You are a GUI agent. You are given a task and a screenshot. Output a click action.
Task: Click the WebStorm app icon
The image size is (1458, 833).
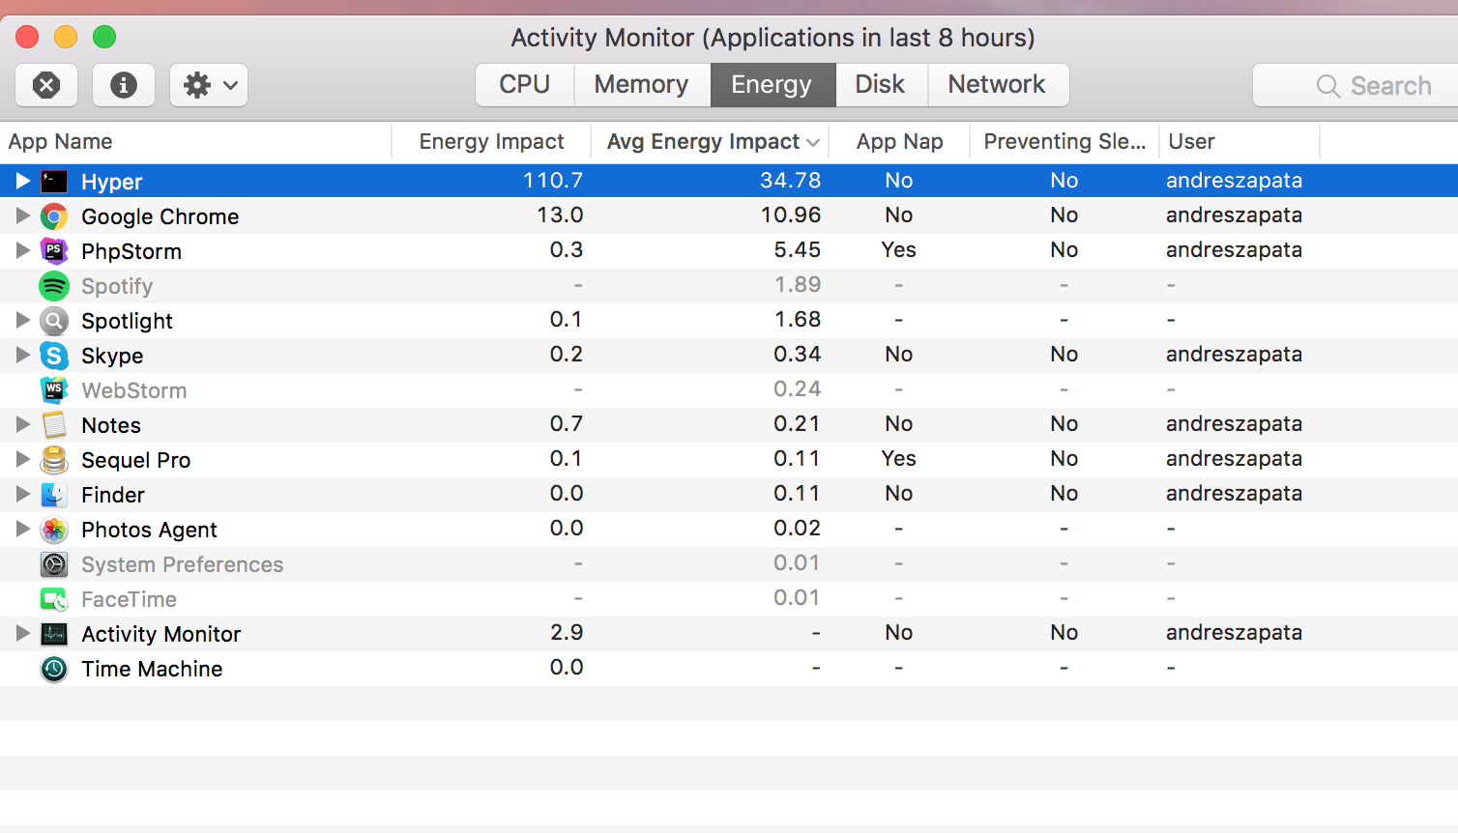[x=54, y=389]
